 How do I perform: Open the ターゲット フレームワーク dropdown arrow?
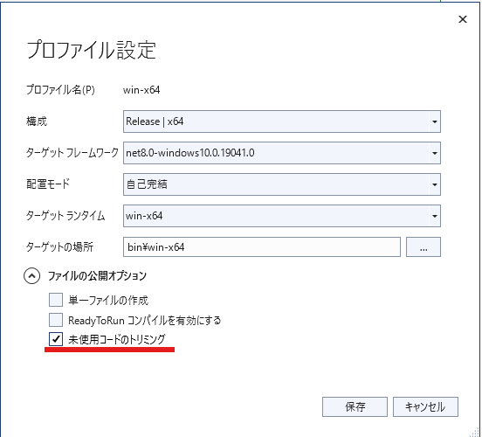point(435,153)
